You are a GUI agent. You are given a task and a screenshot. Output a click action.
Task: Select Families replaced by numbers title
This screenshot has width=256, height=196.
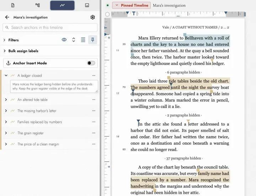[40, 122]
